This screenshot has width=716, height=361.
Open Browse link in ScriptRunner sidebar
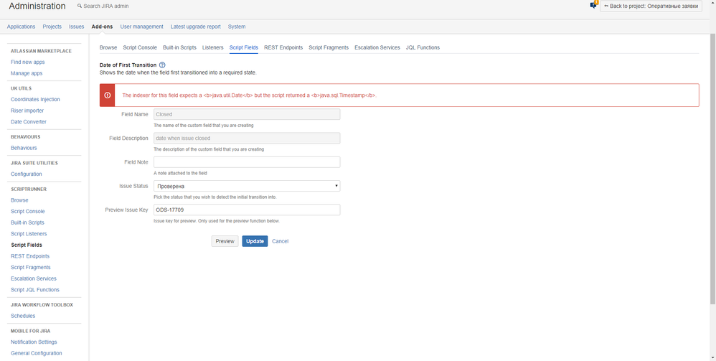tap(19, 200)
